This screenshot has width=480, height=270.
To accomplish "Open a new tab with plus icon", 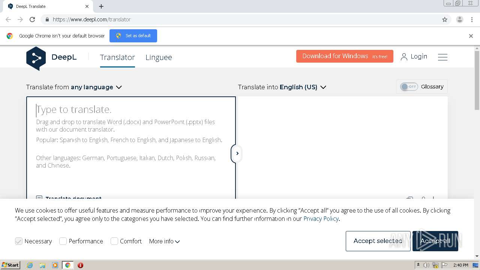I will (x=101, y=6).
